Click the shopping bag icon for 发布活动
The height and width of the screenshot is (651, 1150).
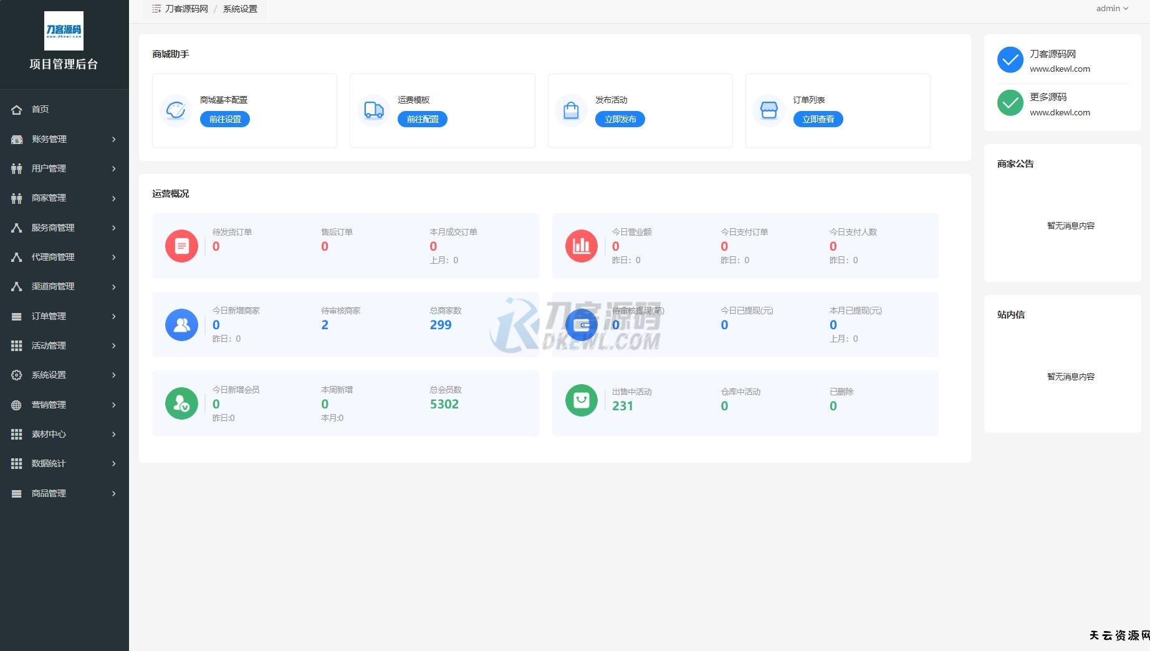point(571,110)
